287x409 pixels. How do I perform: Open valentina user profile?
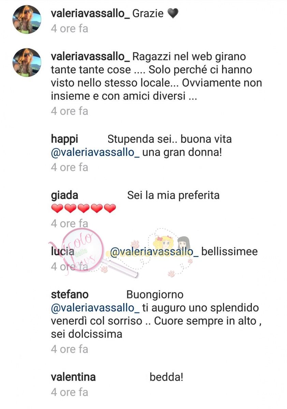pos(73,377)
